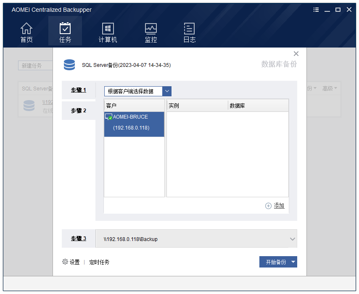Image resolution: width=359 pixels, height=294 pixels.
Task: Select AOMEI-BRUCE (192.168.0.118) client row
Action: (134, 124)
